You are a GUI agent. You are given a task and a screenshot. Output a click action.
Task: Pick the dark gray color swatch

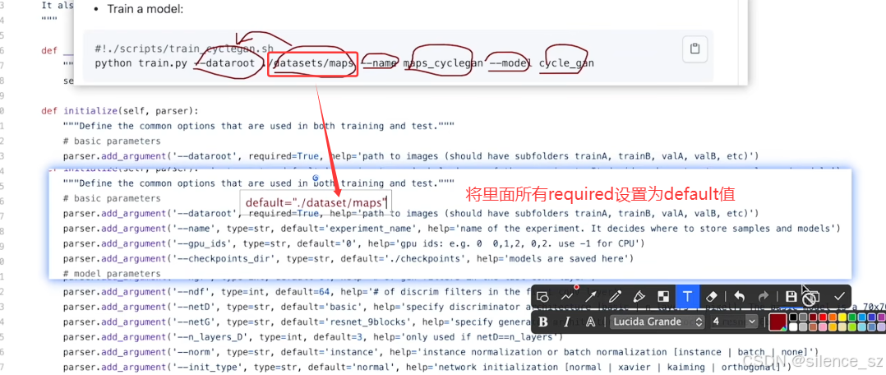pyautogui.click(x=803, y=317)
